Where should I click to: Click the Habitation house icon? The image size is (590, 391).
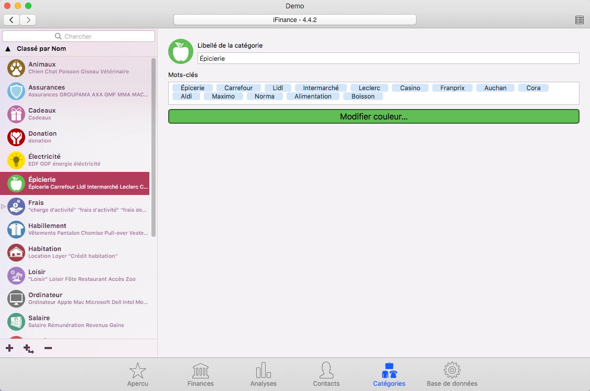[16, 253]
